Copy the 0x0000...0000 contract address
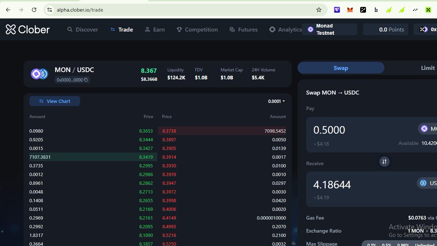The height and width of the screenshot is (246, 437). tap(86, 80)
